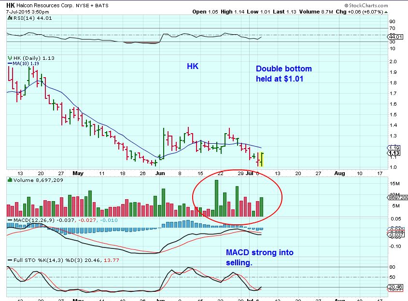The height and width of the screenshot is (301, 408).
Task: Click the NYSE + BATS exchange label
Action: click(92, 5)
